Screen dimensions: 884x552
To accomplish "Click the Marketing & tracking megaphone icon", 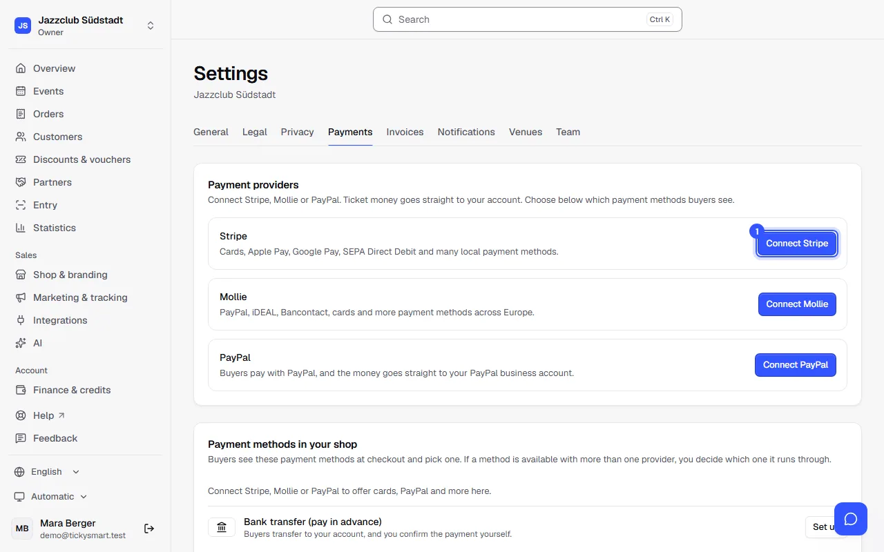I will point(21,297).
